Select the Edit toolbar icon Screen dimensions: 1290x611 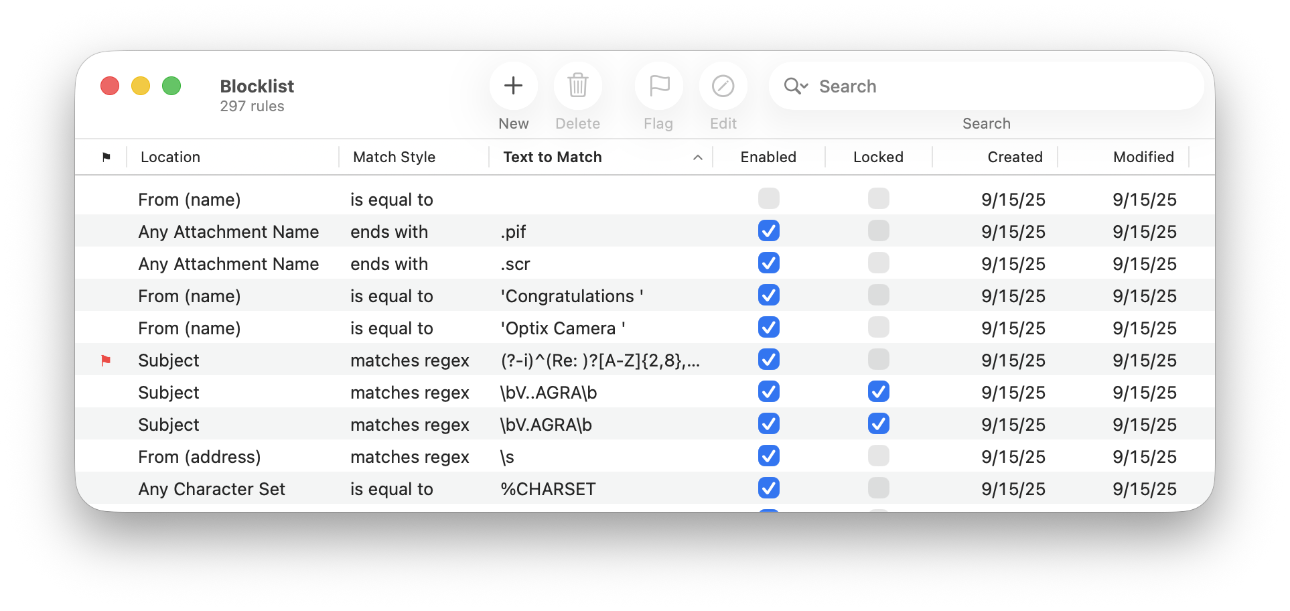click(x=723, y=86)
